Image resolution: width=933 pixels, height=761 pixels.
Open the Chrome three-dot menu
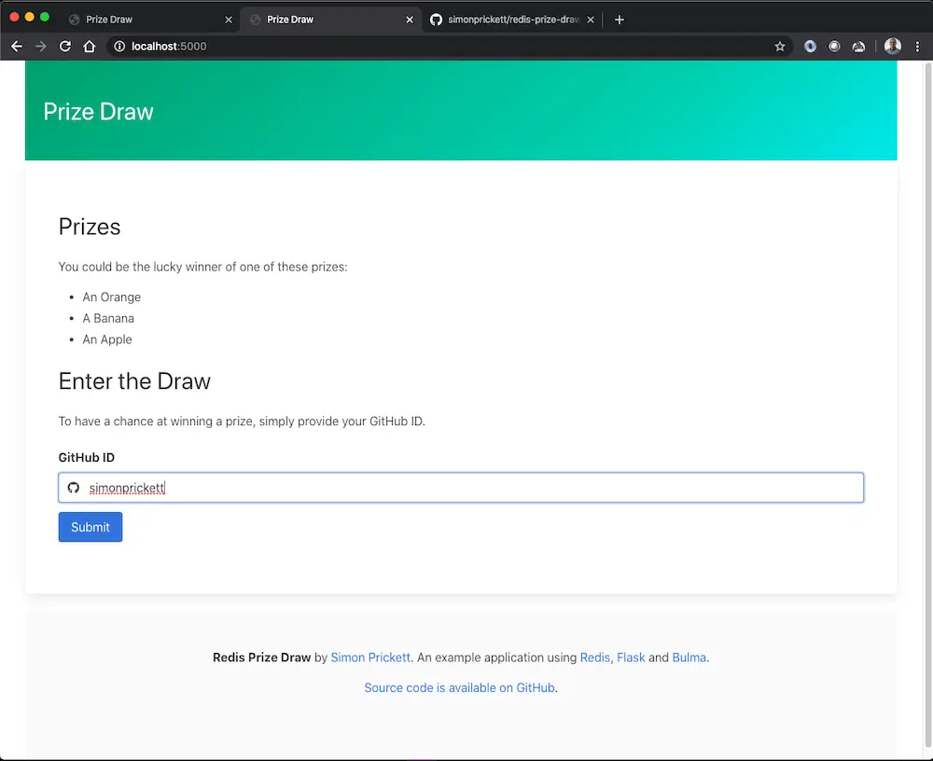click(x=917, y=47)
